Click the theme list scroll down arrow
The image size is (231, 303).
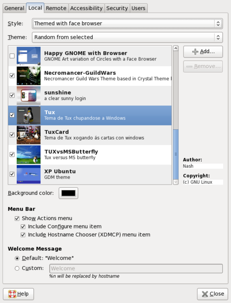176,182
